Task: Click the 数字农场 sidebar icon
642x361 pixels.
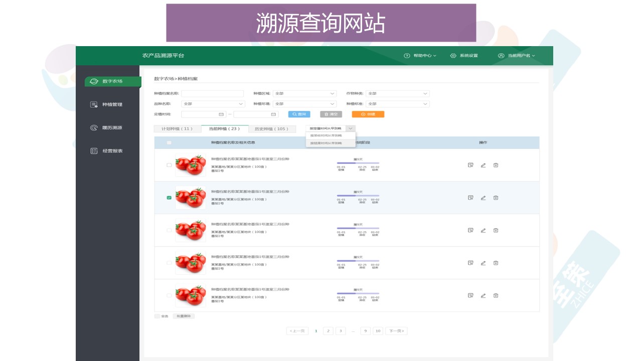Action: [94, 81]
